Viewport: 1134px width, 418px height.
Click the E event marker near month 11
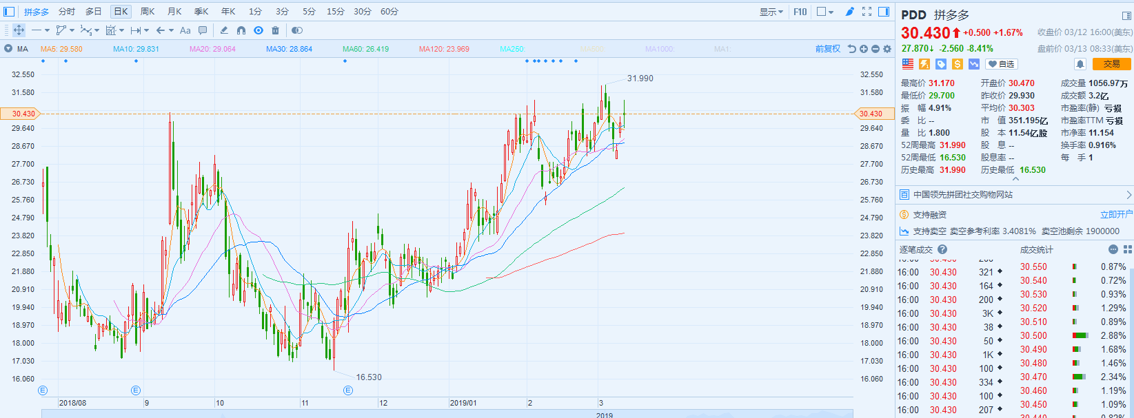coord(347,390)
